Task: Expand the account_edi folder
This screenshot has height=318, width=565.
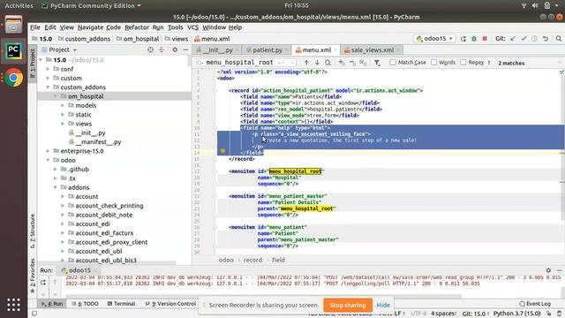Action: click(63, 223)
